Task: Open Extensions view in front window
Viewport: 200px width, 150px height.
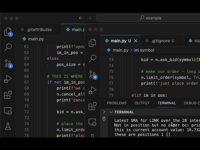Action: (92, 106)
